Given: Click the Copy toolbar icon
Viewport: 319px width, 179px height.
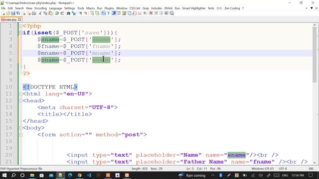Looking at the screenshot, I should [45, 13].
